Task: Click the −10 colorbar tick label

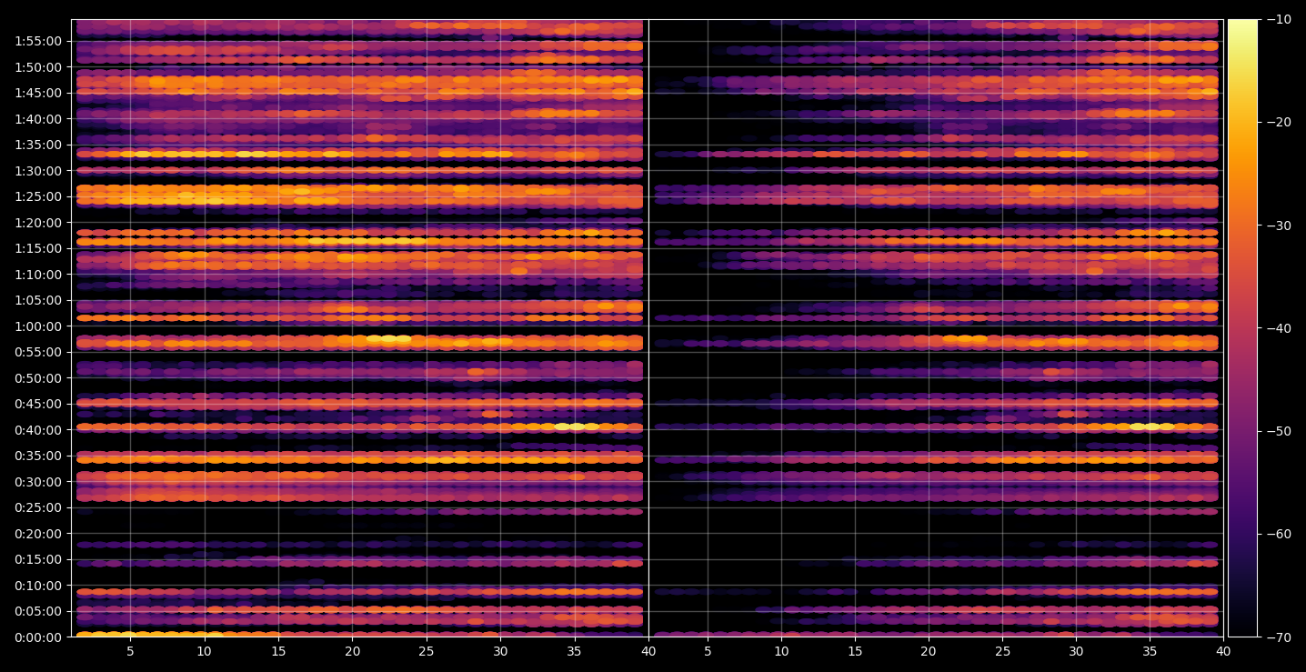Action: click(x=1277, y=19)
